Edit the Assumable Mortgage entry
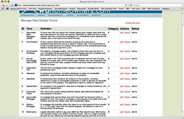 [121, 97]
